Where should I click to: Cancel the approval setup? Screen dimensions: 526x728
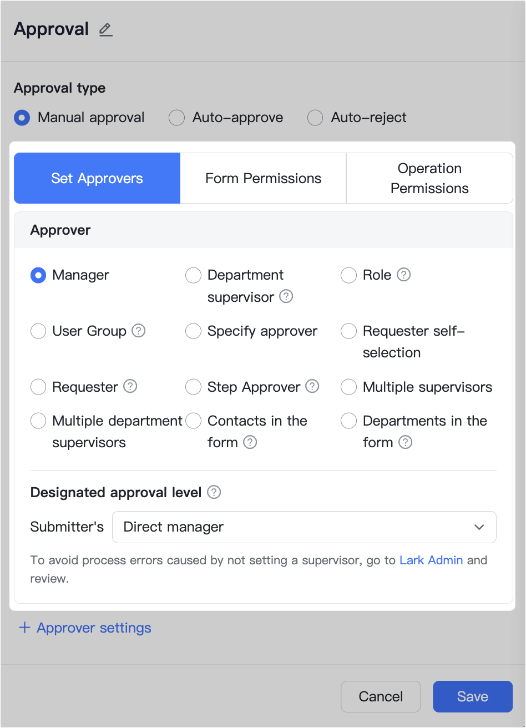coord(381,696)
